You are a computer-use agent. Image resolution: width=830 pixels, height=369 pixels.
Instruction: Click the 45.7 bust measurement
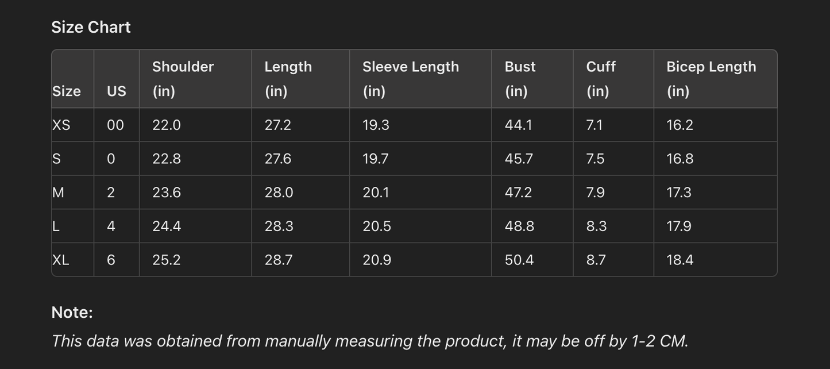click(x=519, y=159)
